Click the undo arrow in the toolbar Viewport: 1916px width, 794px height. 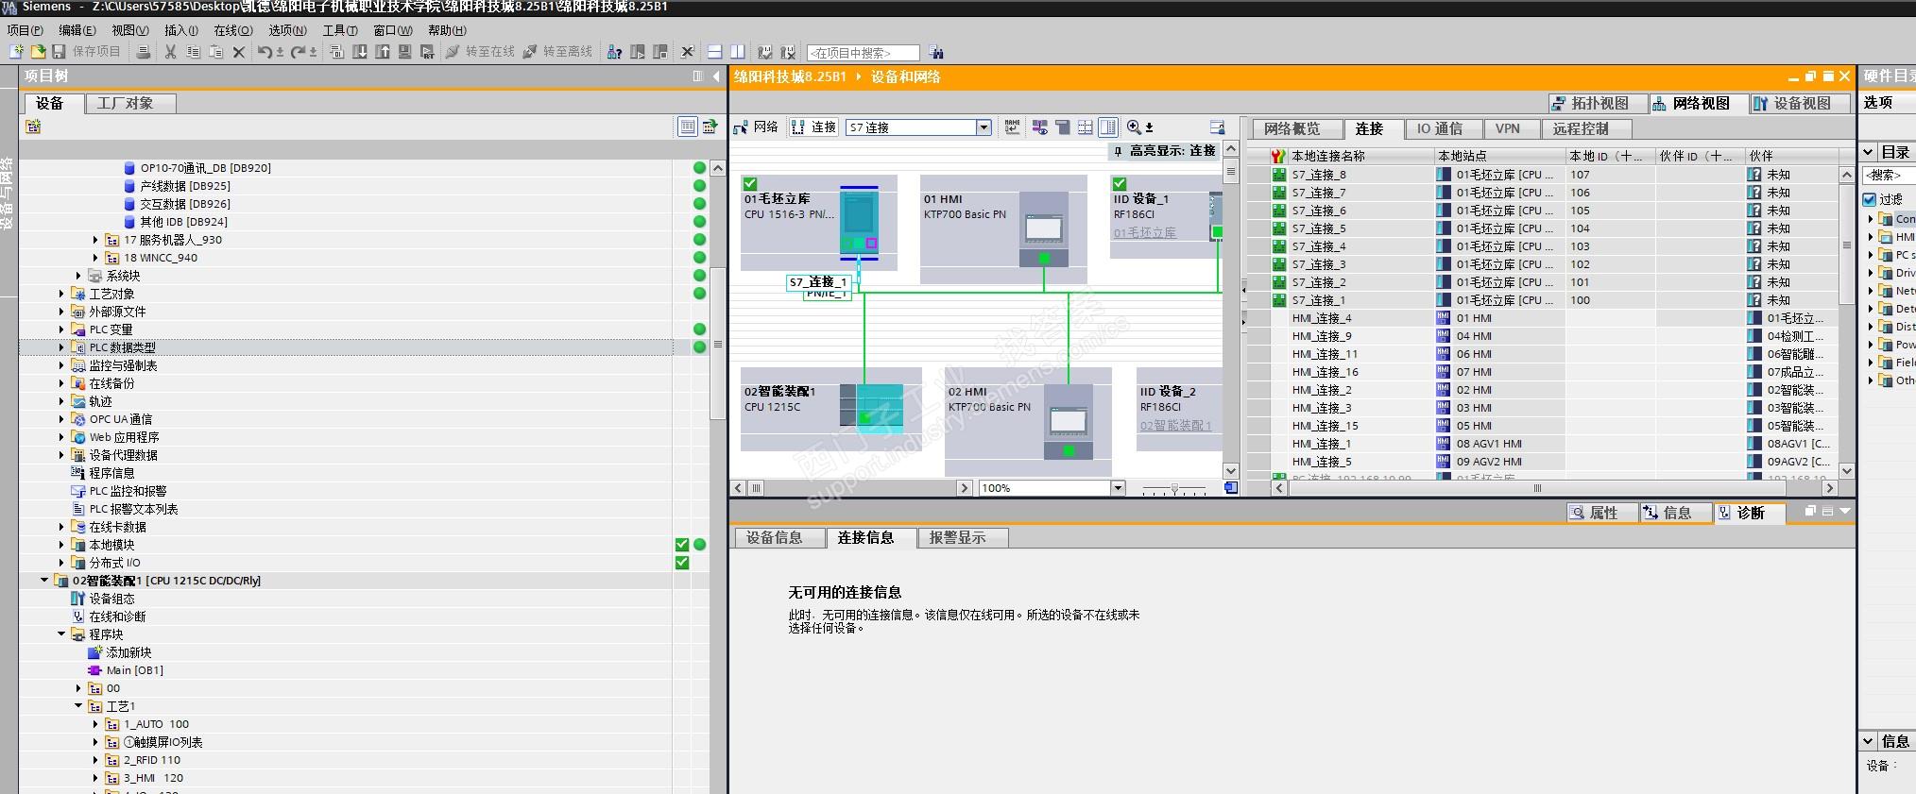pyautogui.click(x=265, y=52)
